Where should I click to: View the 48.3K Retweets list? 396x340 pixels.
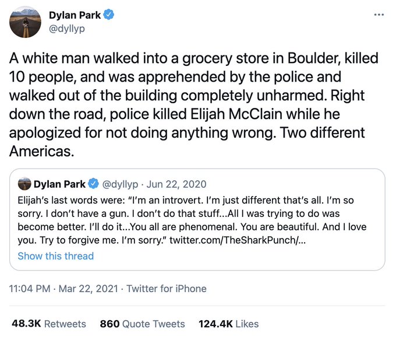(48, 324)
